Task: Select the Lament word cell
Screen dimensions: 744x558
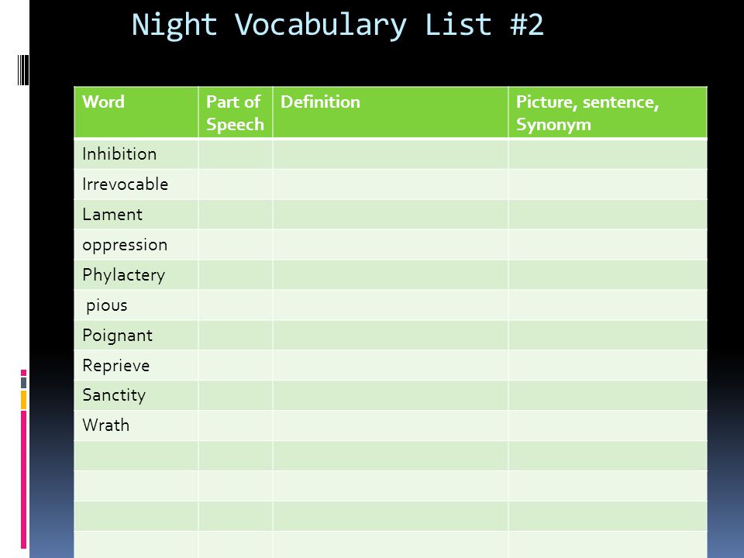Action: 136,215
